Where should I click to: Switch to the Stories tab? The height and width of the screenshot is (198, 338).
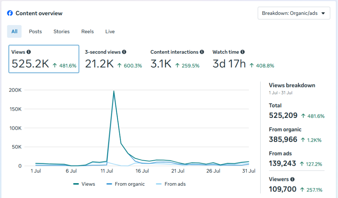pos(61,32)
